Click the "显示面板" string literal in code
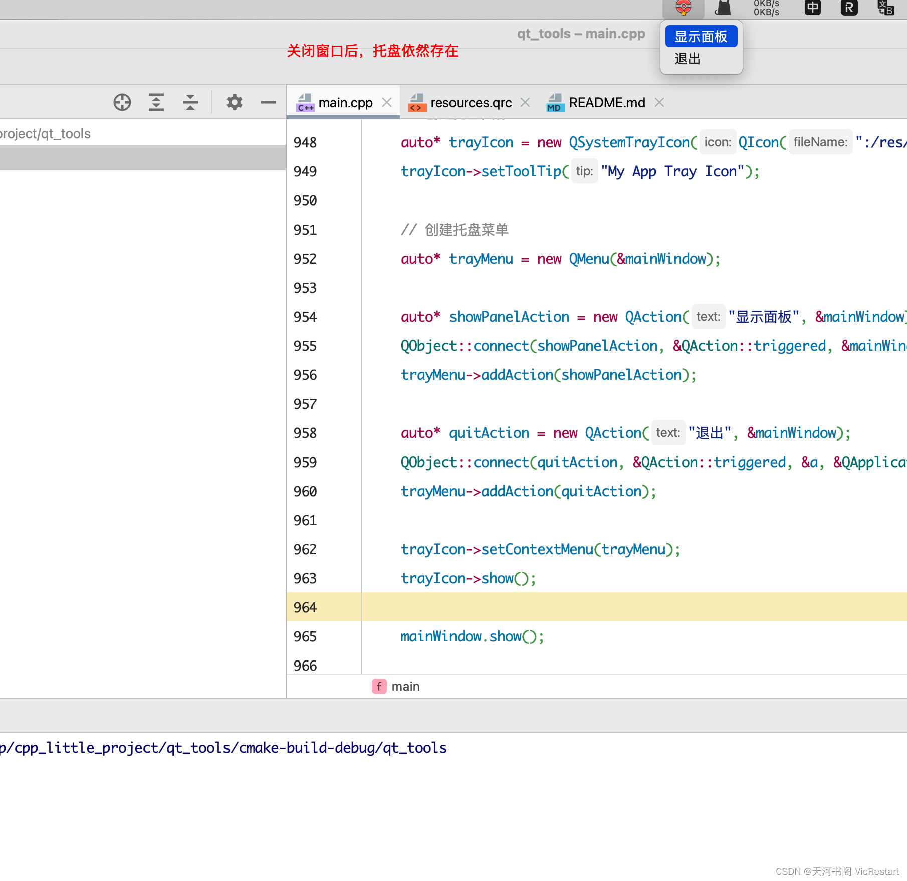 coord(764,317)
